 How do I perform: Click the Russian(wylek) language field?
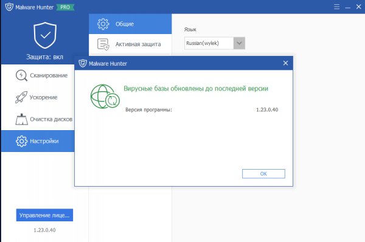[209, 43]
